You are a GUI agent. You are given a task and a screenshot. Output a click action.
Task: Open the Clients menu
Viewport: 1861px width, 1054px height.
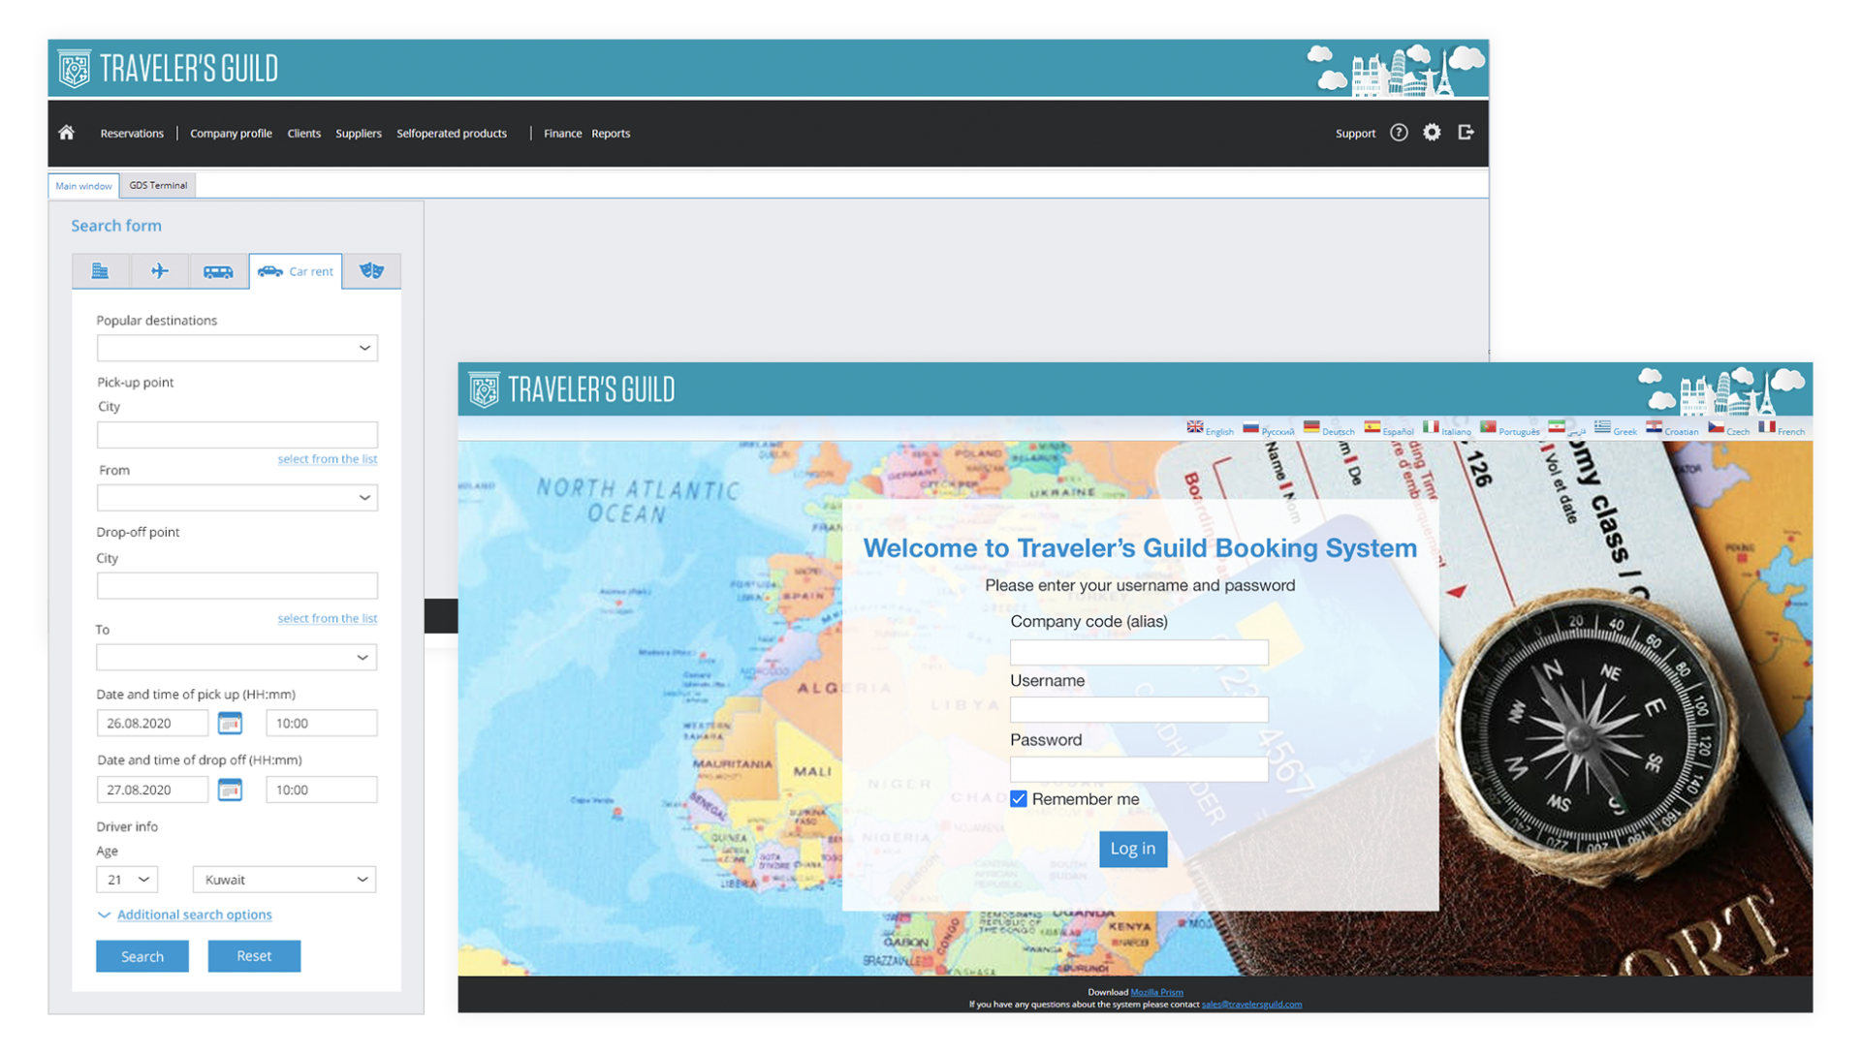click(x=304, y=134)
